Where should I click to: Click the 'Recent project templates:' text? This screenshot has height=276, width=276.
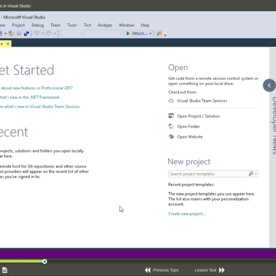pyautogui.click(x=191, y=185)
